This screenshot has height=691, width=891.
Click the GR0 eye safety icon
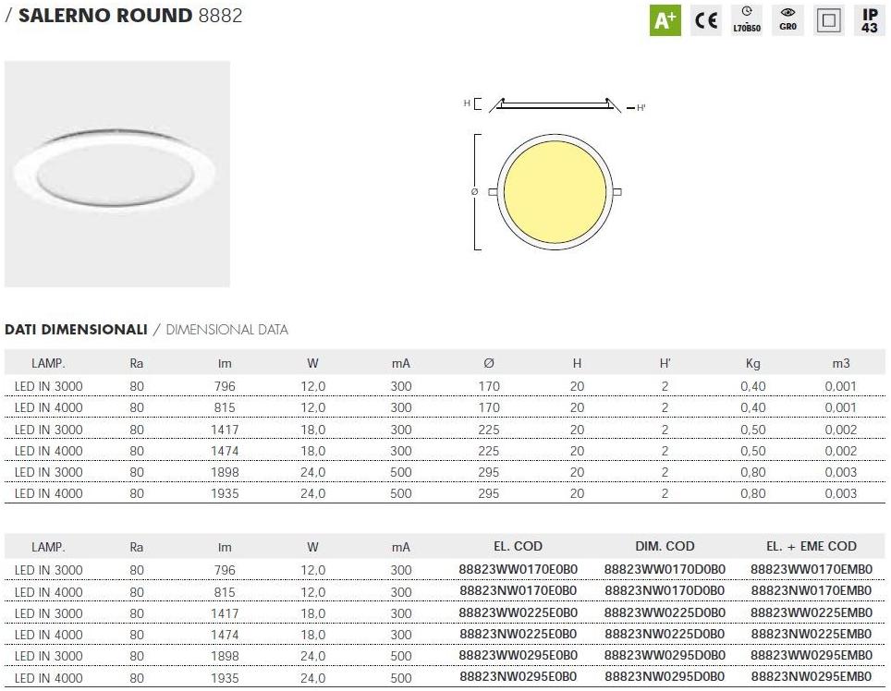(x=787, y=20)
